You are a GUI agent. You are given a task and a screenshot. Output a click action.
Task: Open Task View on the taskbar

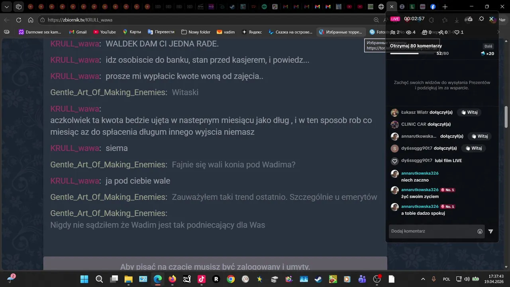pos(114,279)
